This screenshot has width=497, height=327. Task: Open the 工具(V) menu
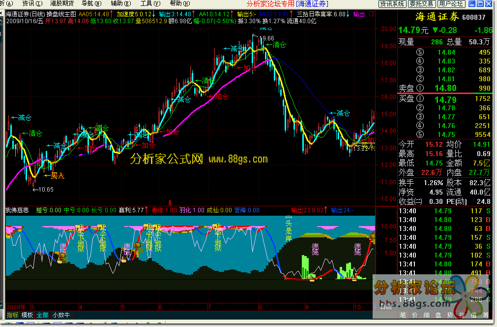coord(150,3)
